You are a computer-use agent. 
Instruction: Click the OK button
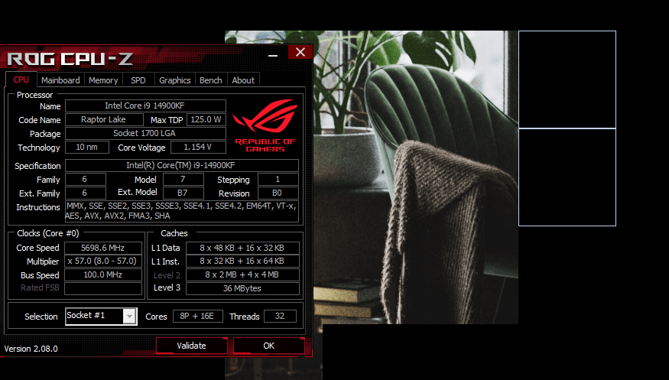tap(269, 346)
